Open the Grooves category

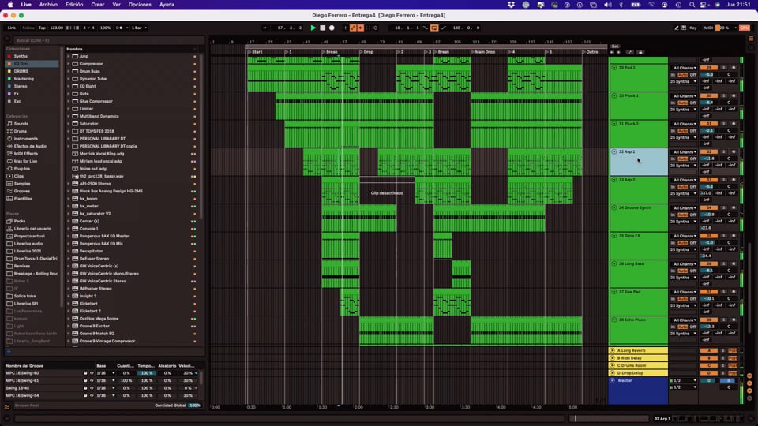22,191
